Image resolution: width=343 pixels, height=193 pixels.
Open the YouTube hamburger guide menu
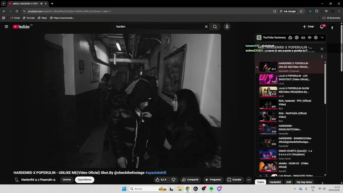pyautogui.click(x=6, y=27)
